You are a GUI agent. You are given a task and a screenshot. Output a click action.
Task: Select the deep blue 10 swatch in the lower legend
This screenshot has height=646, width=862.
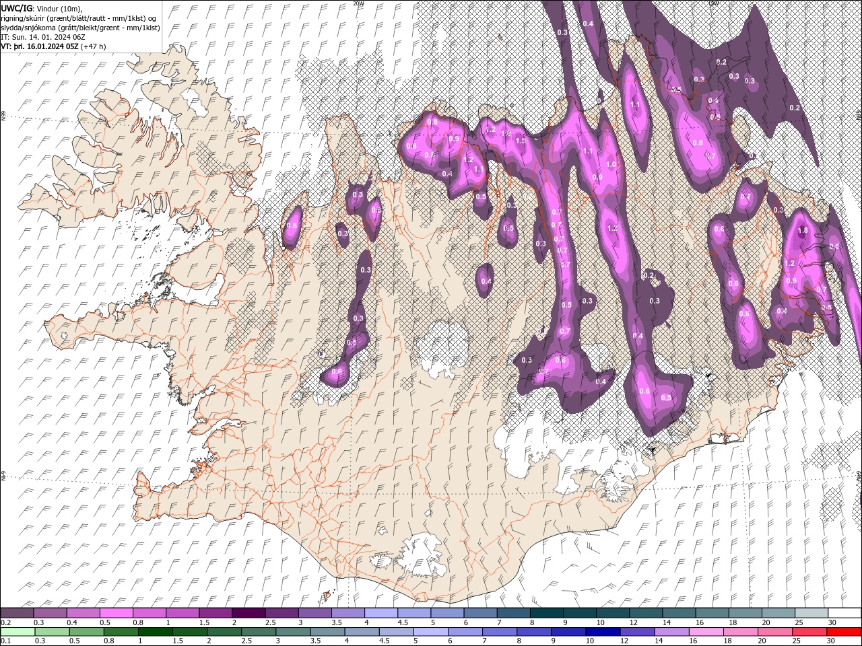pyautogui.click(x=603, y=632)
